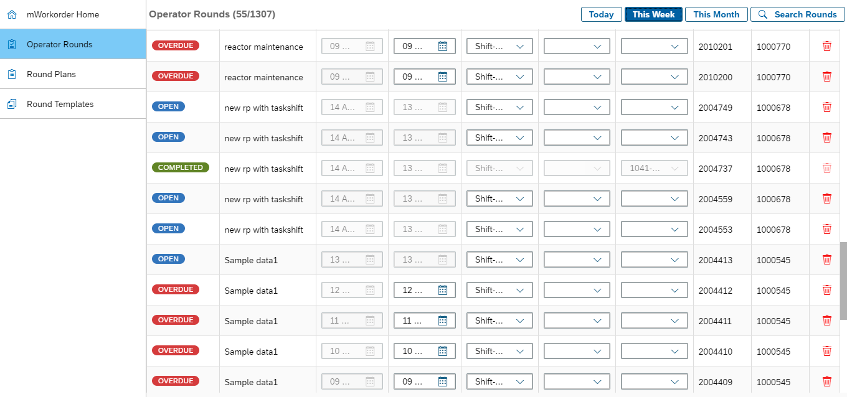The image size is (847, 397).
Task: Open due date calendar for round 2010200
Action: (x=443, y=77)
